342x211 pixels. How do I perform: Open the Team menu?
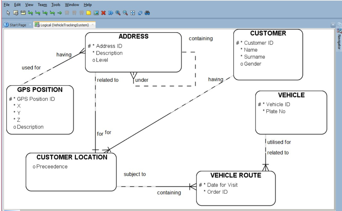pos(42,5)
